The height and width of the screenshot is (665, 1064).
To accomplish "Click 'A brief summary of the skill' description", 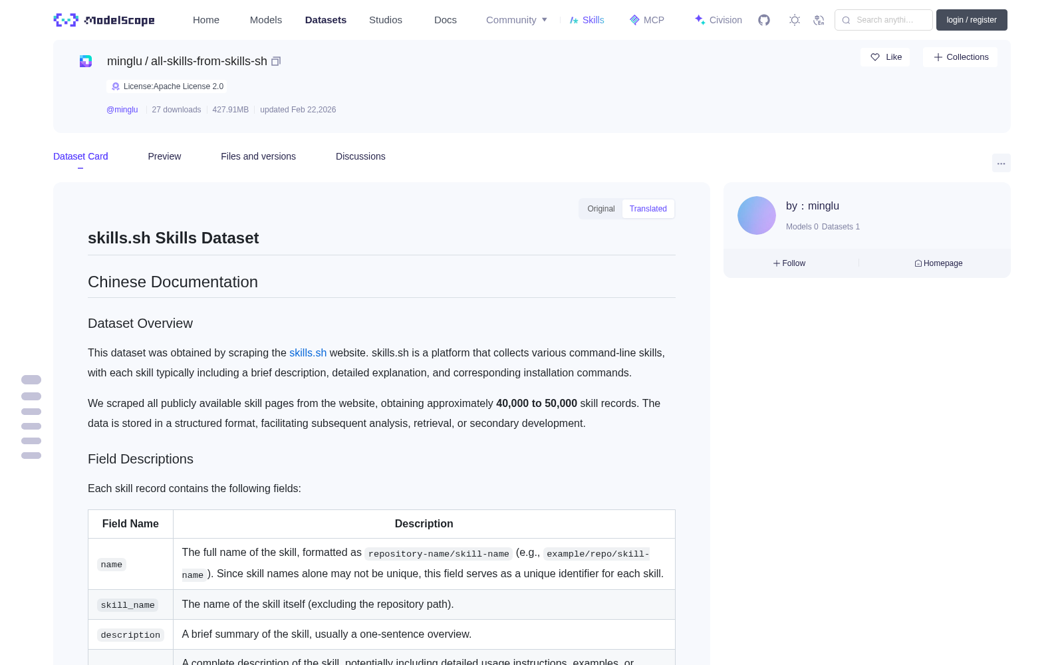I will (327, 634).
